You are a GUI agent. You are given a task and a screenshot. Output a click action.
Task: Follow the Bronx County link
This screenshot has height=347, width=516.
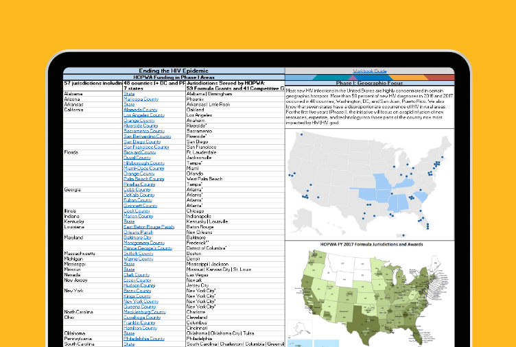137,291
